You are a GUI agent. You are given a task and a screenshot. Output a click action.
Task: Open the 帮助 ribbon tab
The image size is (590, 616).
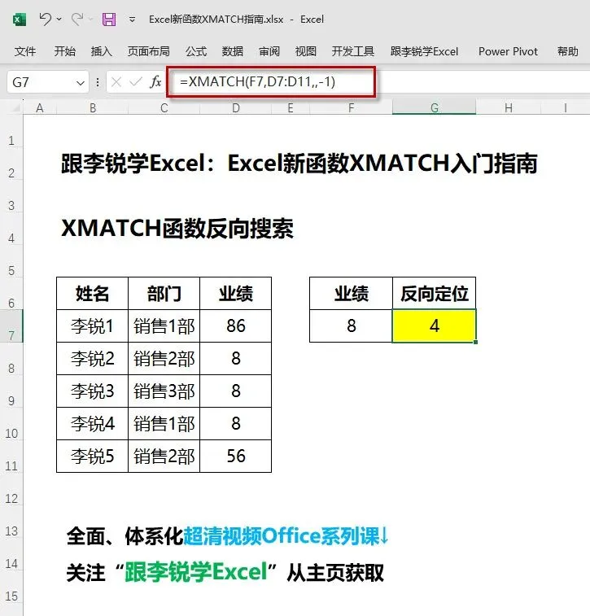567,51
